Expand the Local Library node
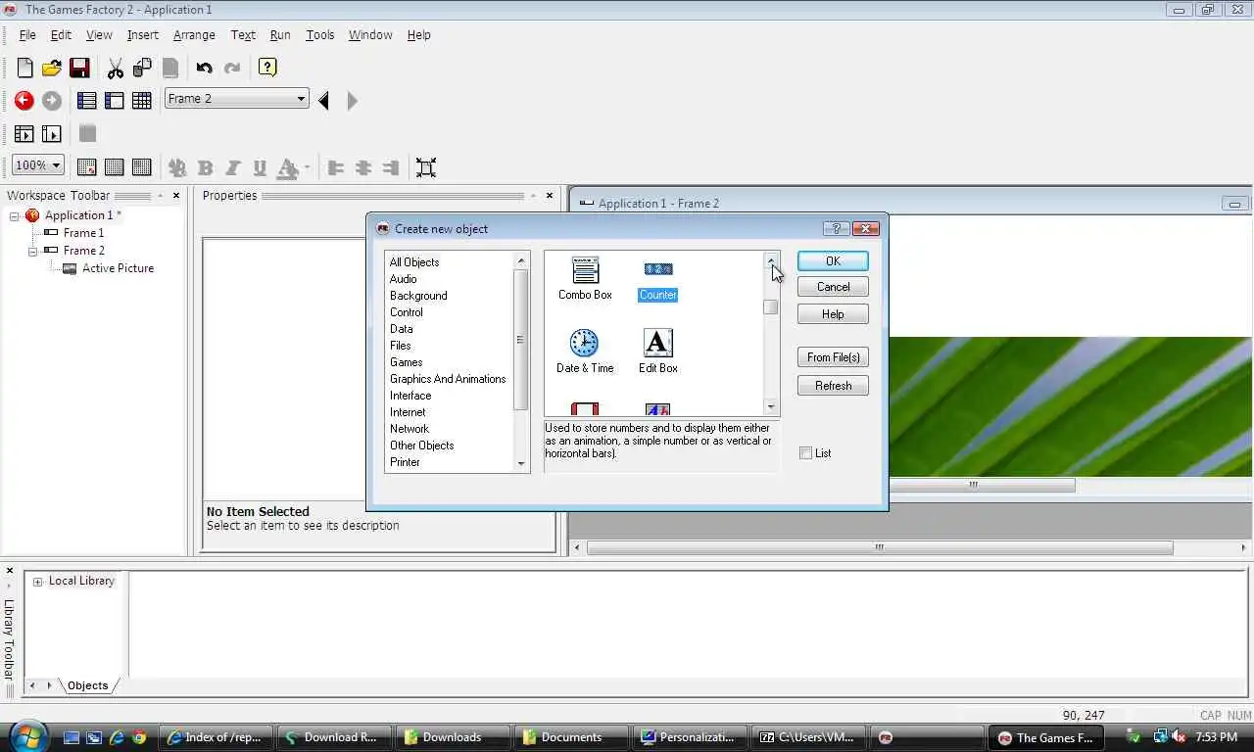Image resolution: width=1254 pixels, height=752 pixels. pos(38,582)
